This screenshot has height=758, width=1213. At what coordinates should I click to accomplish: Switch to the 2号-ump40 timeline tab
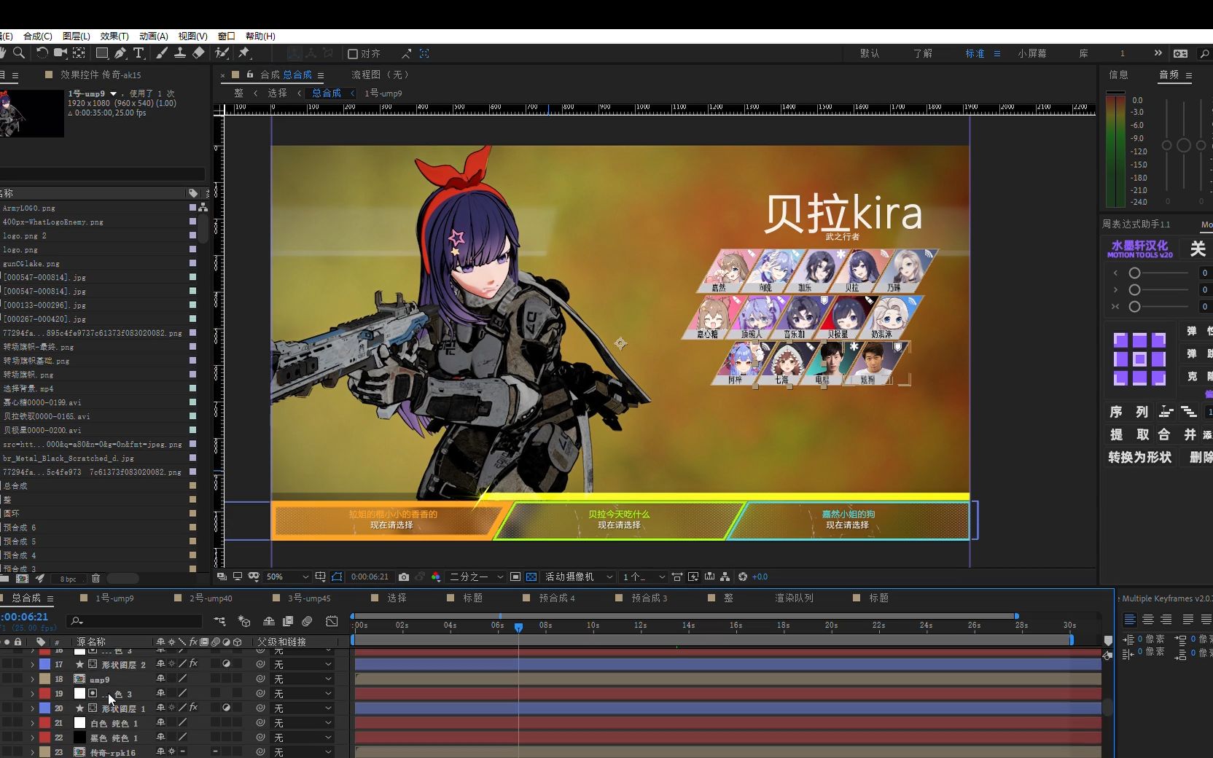211,598
